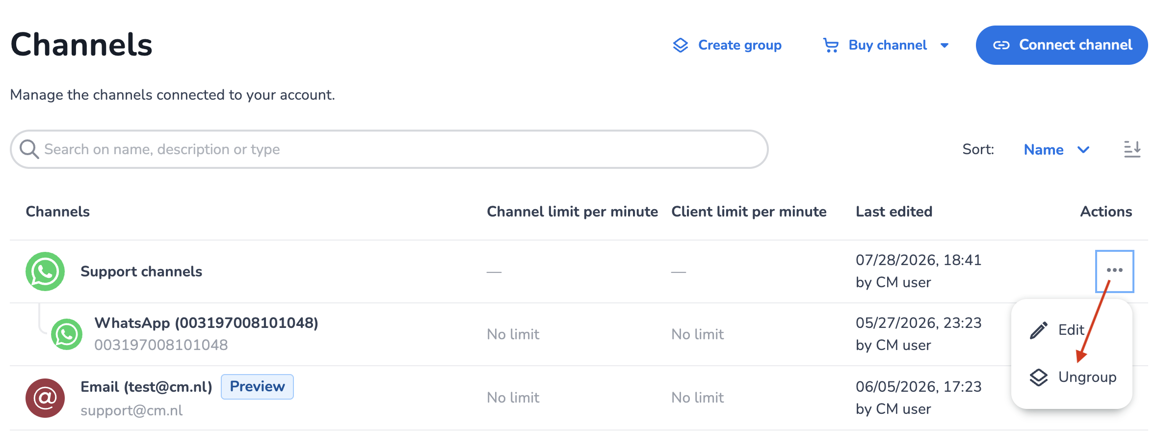Screen dimensions: 1156x432
Task: Click the 003197008101048 number subtitle
Action: [x=161, y=345]
